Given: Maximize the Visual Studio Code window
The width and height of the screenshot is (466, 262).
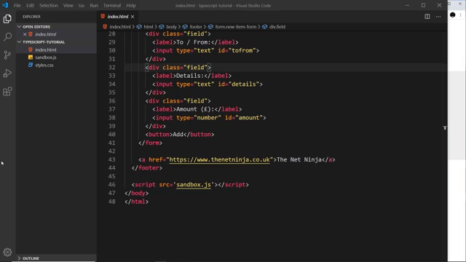Looking at the screenshot, I should pyautogui.click(x=423, y=5).
